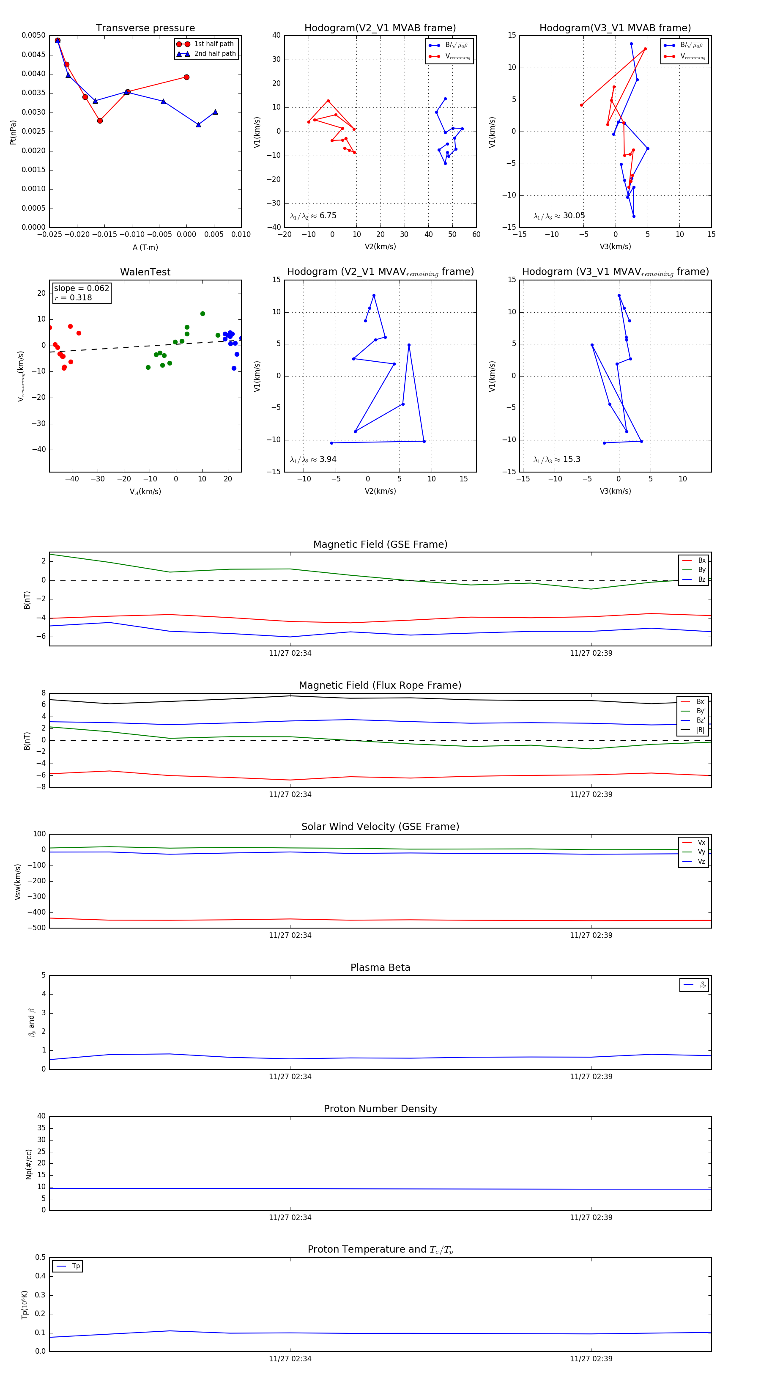Click the 'Bx' legend entry in GSE plot
Image resolution: width=761 pixels, height=1396 pixels.
point(694,561)
